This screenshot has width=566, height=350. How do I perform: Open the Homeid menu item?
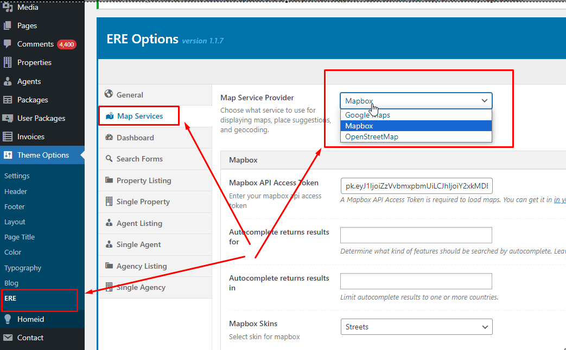point(42,319)
